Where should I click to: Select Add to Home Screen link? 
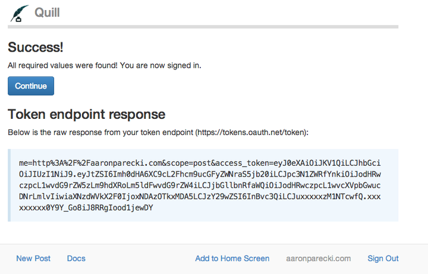click(x=232, y=258)
